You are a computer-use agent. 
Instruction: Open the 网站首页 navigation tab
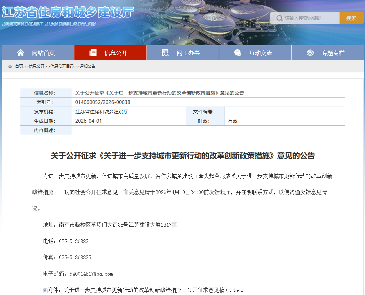pyautogui.click(x=43, y=53)
